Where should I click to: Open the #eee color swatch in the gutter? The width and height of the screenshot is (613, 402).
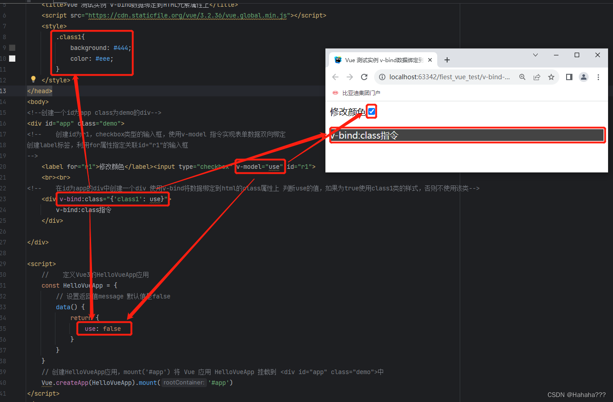click(x=12, y=59)
